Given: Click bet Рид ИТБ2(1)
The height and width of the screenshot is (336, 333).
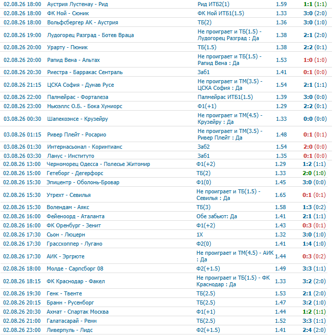Looking at the screenshot, I should click(x=213, y=4).
